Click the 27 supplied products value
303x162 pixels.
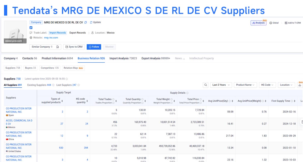62,124
